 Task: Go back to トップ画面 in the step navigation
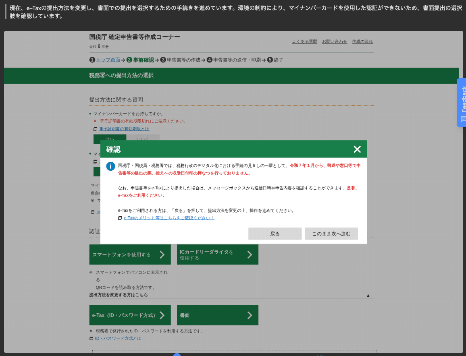108,60
